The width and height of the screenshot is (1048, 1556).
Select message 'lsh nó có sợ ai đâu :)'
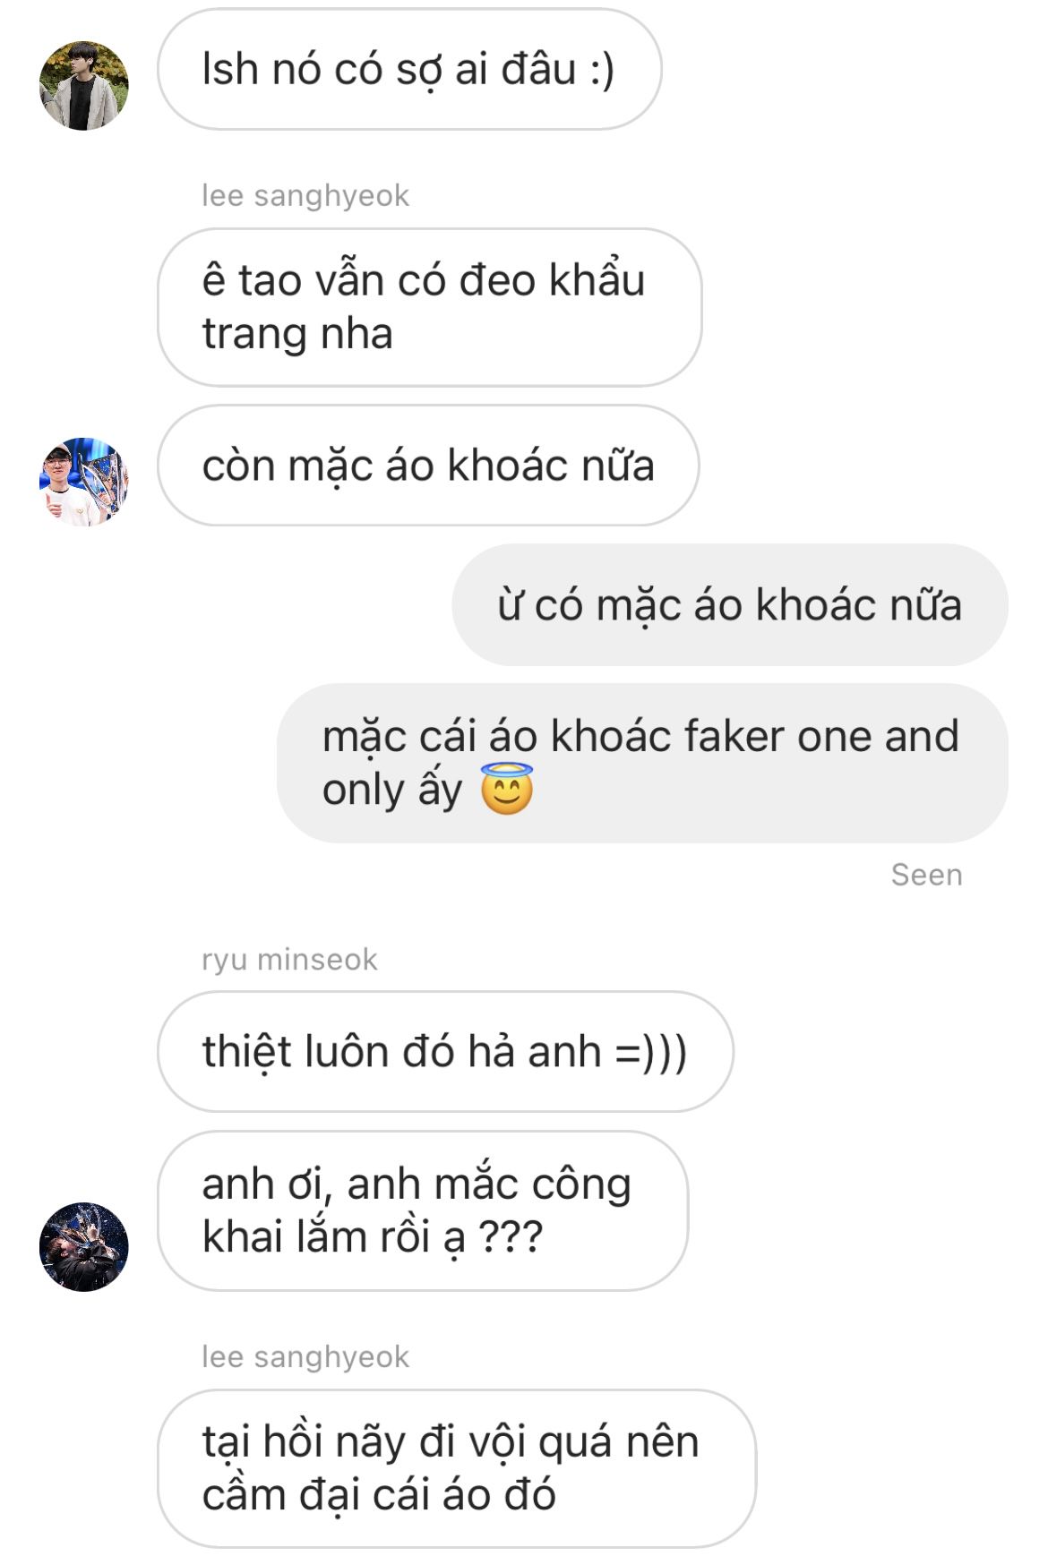[409, 69]
